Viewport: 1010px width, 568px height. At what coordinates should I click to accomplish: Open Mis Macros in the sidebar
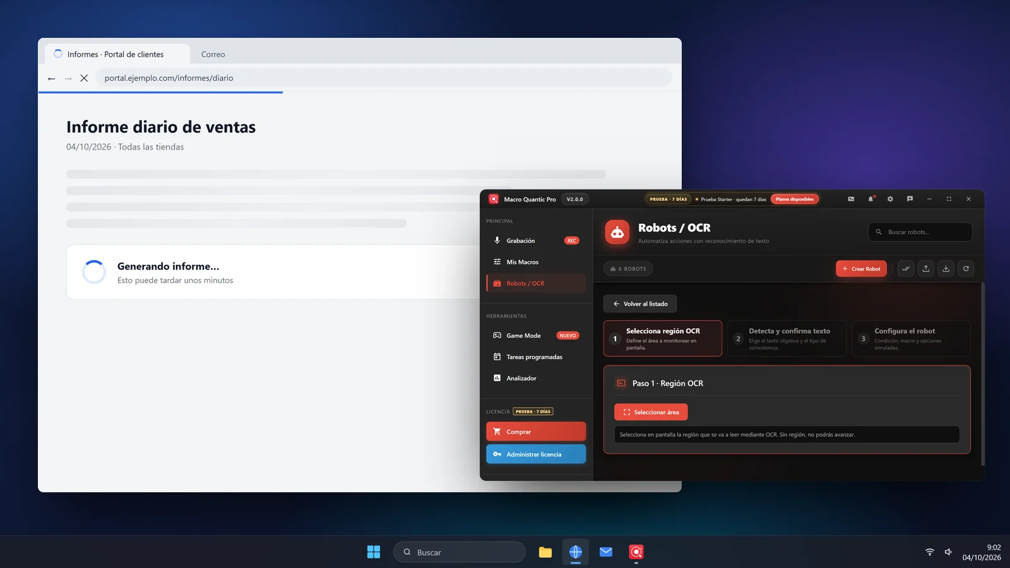(536, 262)
